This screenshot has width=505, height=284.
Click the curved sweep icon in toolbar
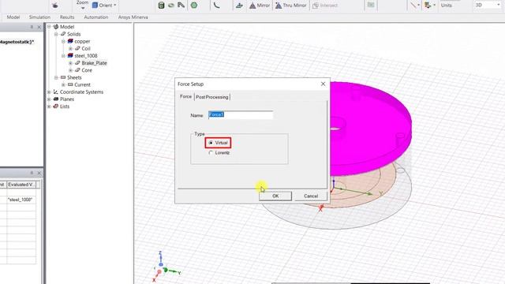(x=217, y=6)
